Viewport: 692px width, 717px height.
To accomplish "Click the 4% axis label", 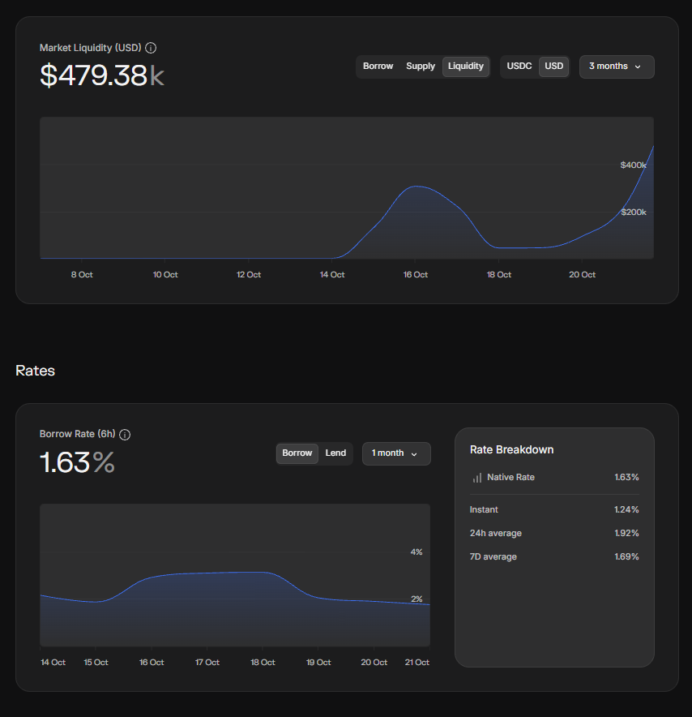I will (416, 552).
